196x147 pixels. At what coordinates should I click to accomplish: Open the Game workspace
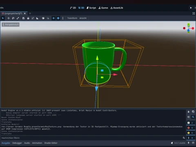[x=103, y=8]
